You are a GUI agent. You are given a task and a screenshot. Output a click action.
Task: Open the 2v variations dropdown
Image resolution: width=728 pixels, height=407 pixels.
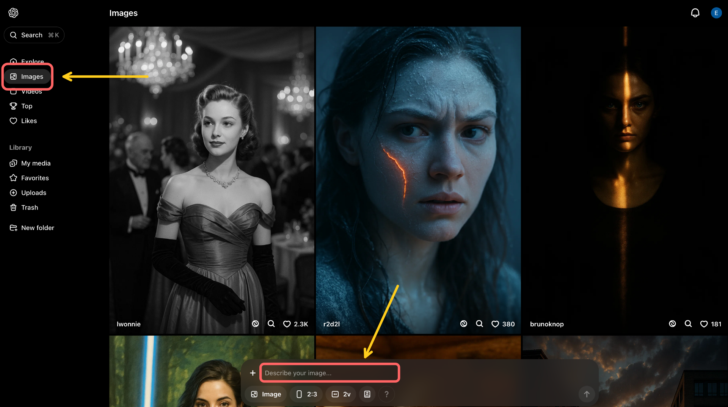tap(341, 394)
